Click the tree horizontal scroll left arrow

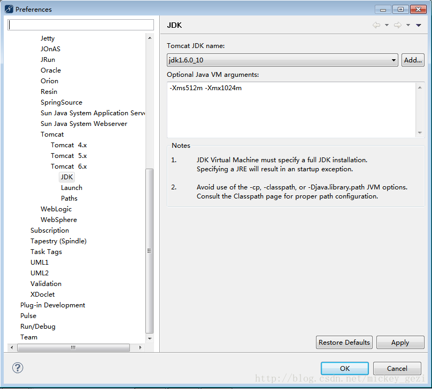point(12,348)
